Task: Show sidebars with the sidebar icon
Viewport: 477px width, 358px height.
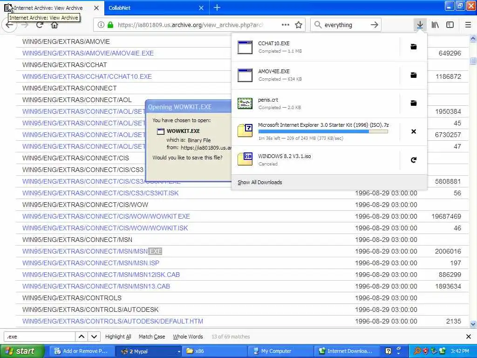Action: point(450,25)
